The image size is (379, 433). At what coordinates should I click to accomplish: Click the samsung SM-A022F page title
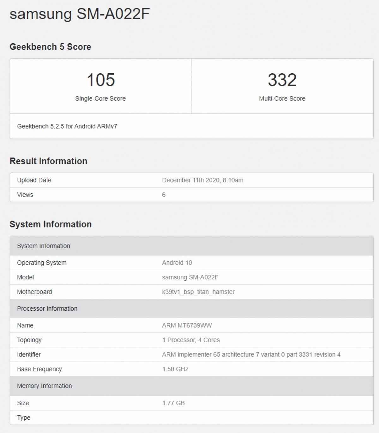(x=80, y=14)
